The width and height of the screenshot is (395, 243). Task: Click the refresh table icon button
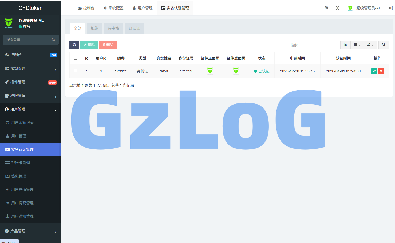tap(74, 45)
